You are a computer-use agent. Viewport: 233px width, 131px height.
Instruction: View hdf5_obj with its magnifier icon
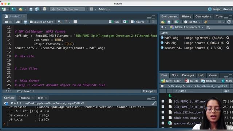pos(228,38)
